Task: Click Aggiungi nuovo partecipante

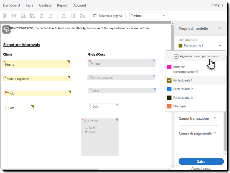Action: (x=196, y=56)
